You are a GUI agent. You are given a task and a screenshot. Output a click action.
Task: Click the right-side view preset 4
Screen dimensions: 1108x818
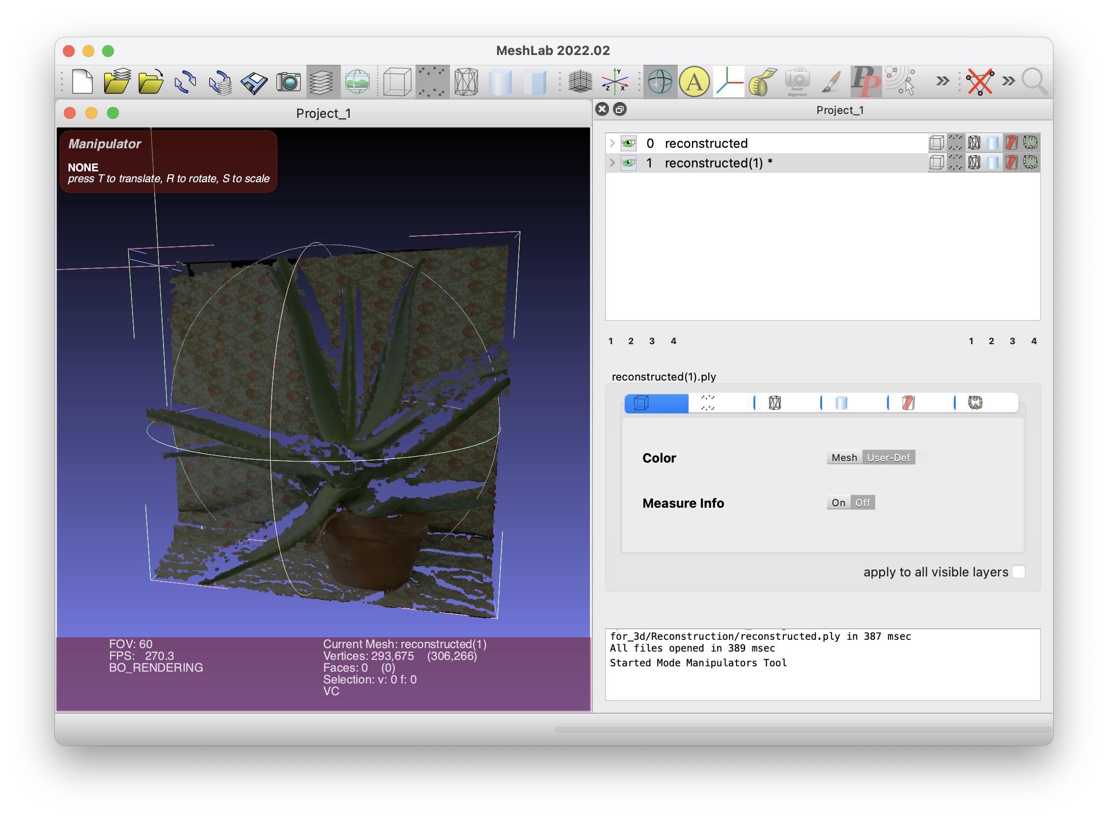(1034, 341)
